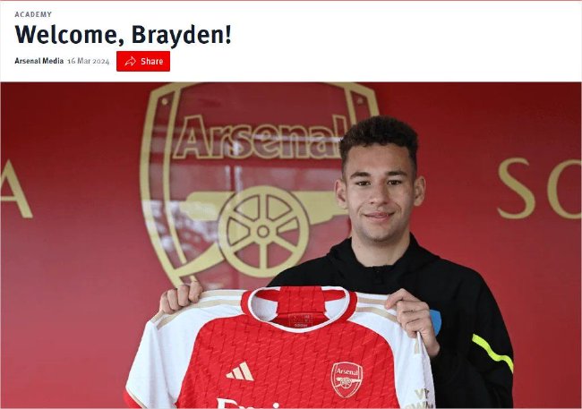
Task: Click the neon yellow sleeve stripe
Action: [493, 353]
